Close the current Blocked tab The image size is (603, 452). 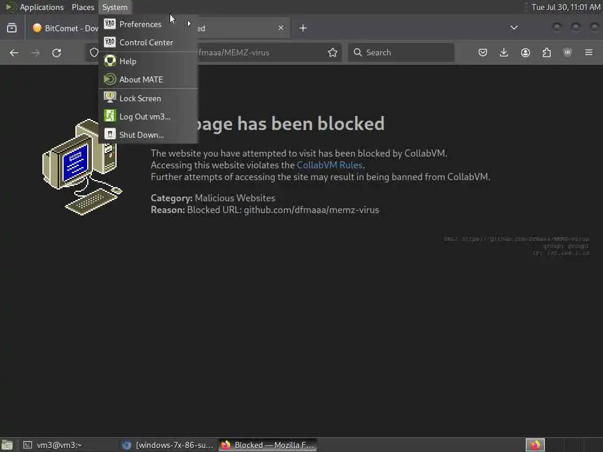[281, 28]
